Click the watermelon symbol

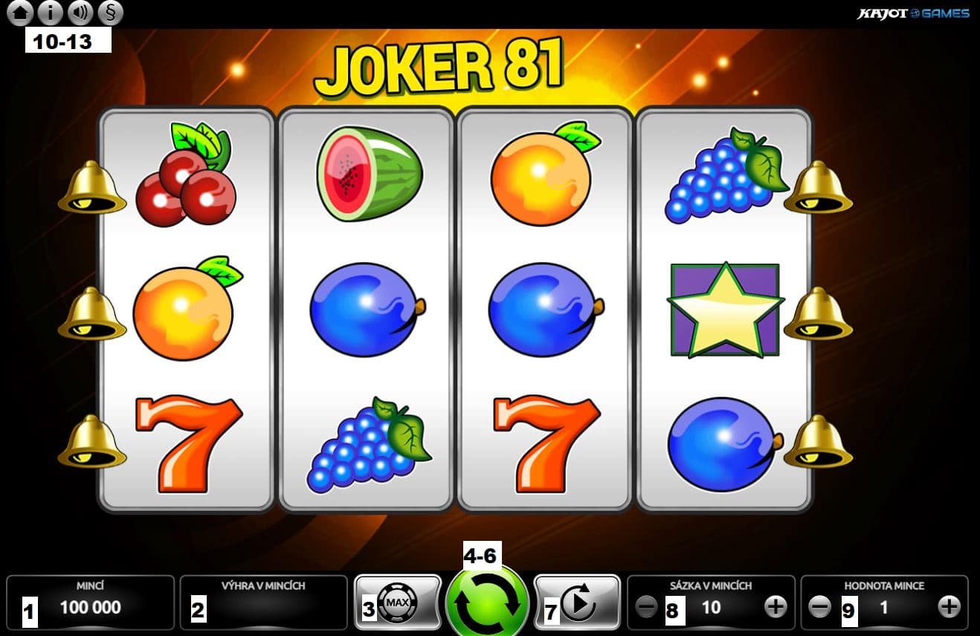[x=370, y=173]
